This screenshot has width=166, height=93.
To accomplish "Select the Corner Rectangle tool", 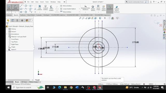I will (x=21, y=9).
